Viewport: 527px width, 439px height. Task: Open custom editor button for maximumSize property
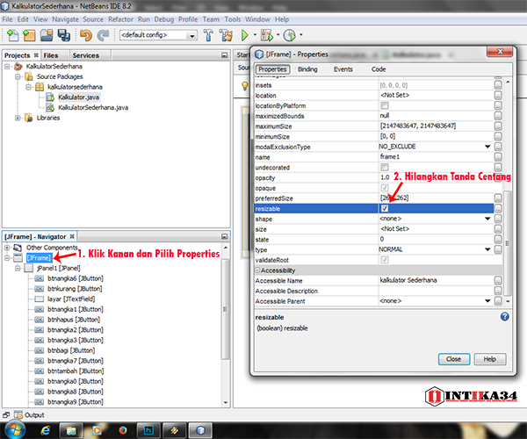pos(498,126)
